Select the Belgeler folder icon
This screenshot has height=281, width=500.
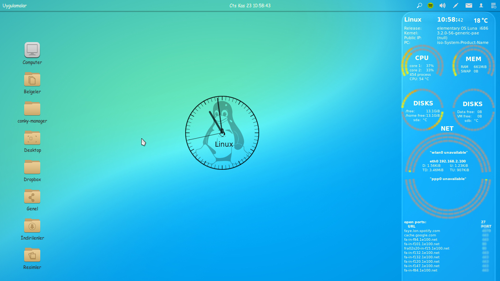pos(32,79)
